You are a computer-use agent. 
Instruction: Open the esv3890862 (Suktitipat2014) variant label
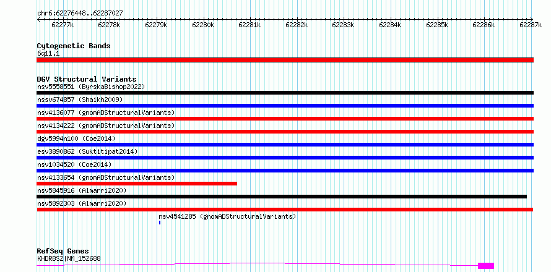tap(87, 151)
